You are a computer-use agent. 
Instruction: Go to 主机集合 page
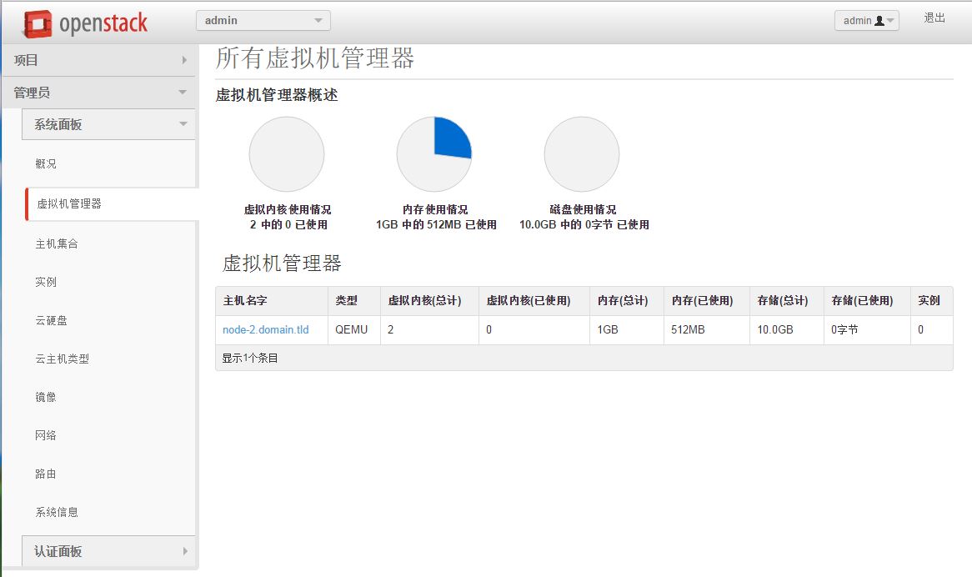57,243
